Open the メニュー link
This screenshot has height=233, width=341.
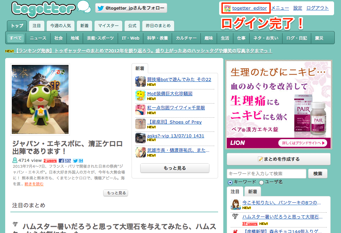(x=280, y=8)
